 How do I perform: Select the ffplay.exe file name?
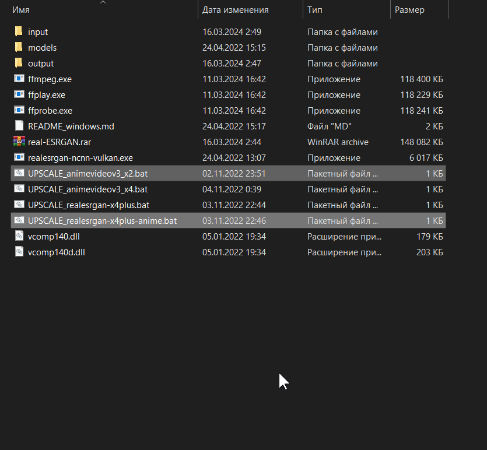[x=47, y=95]
